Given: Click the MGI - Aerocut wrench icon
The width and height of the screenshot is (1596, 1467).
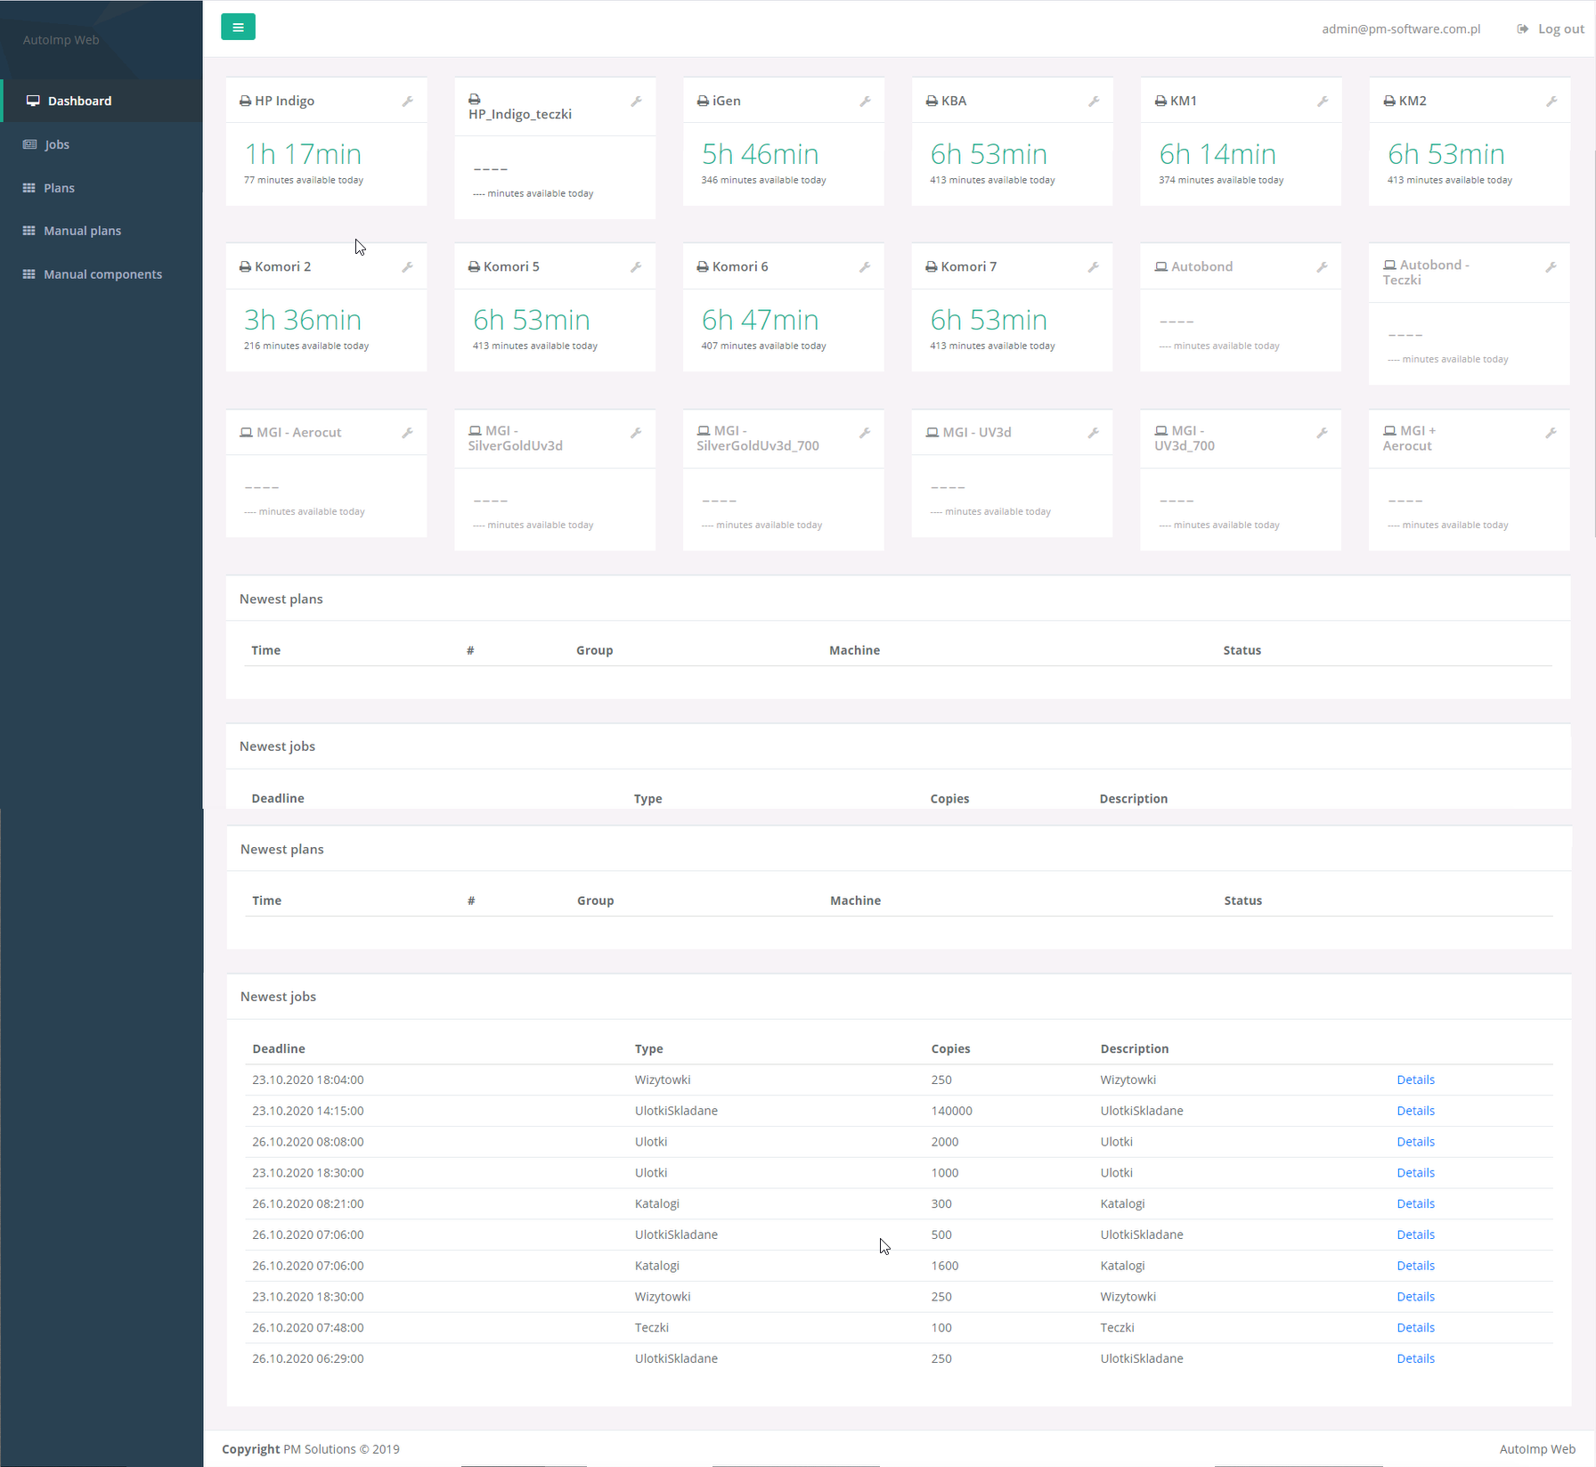Looking at the screenshot, I should (408, 433).
